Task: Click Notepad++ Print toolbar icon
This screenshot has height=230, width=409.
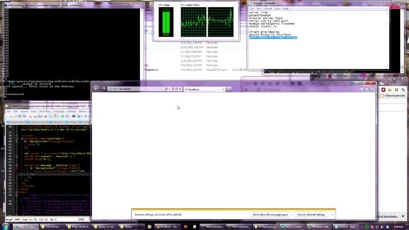Action: point(40,116)
